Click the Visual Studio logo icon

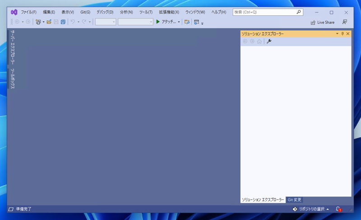coord(14,12)
